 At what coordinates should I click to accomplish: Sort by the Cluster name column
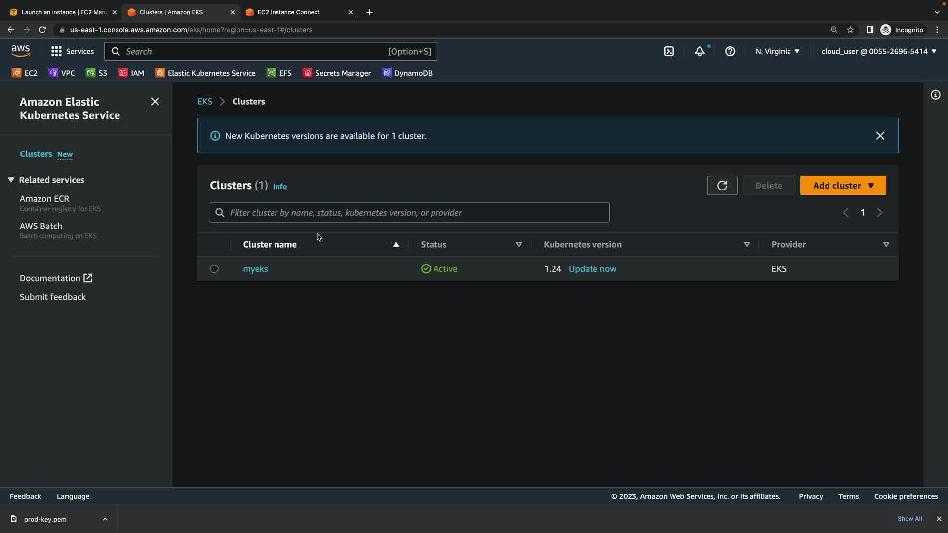click(270, 245)
